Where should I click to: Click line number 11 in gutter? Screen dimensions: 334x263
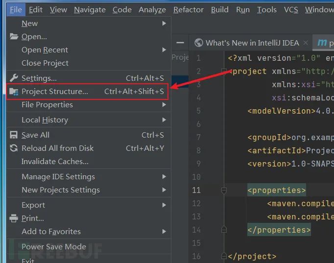click(x=196, y=190)
